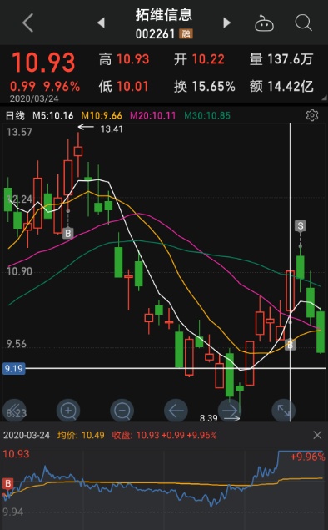Move chart cursor right one day
This screenshot has height=530, width=328.
[x=230, y=411]
